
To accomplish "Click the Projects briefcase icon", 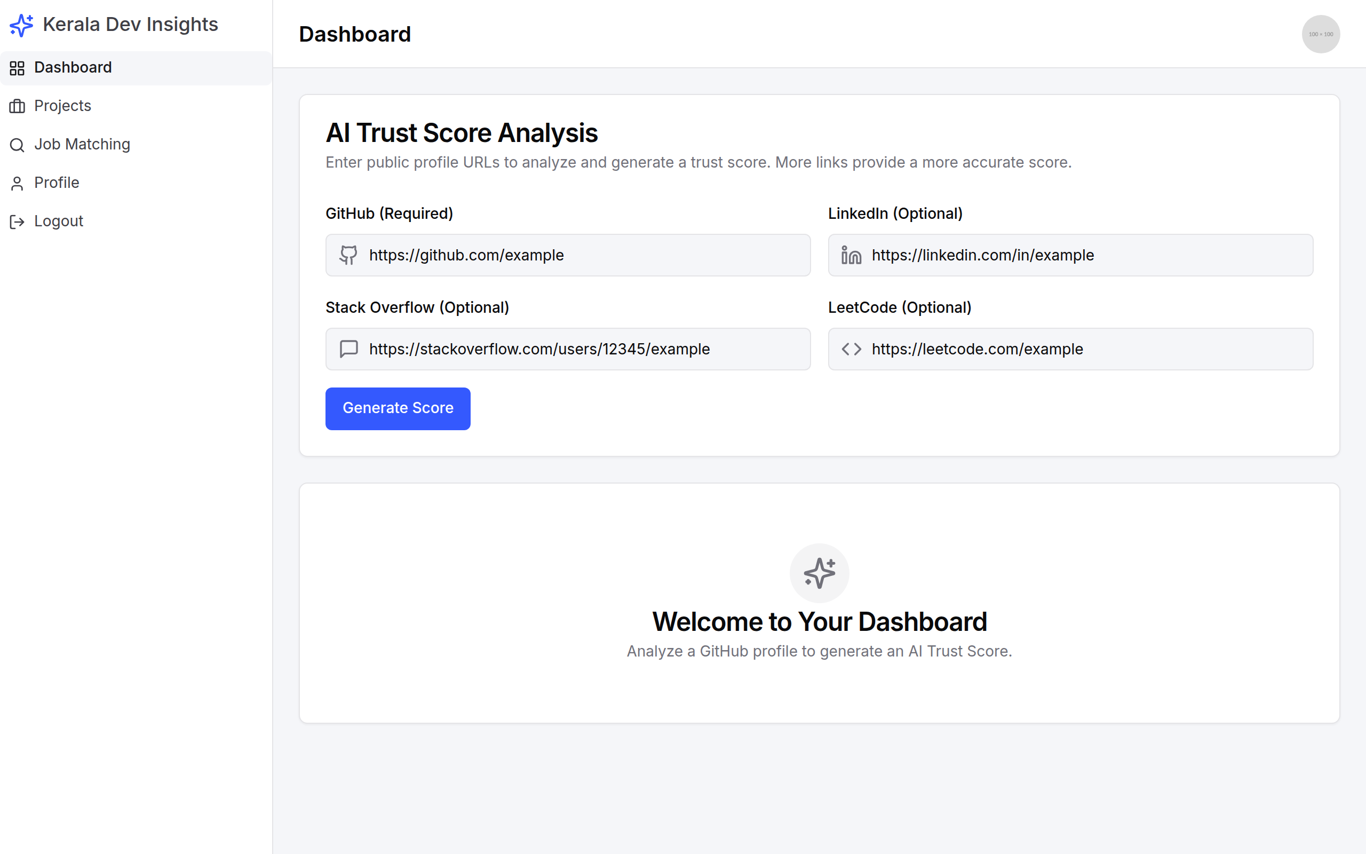I will 17,106.
